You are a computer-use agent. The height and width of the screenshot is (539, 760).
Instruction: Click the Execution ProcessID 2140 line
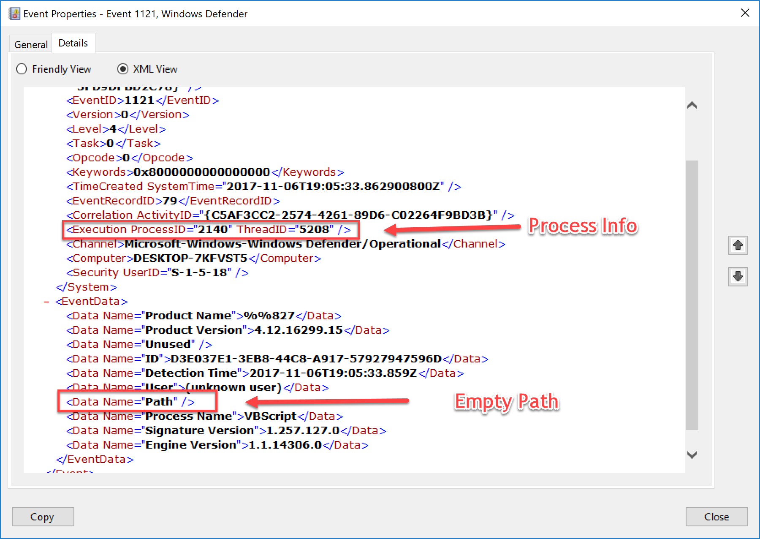click(x=209, y=230)
